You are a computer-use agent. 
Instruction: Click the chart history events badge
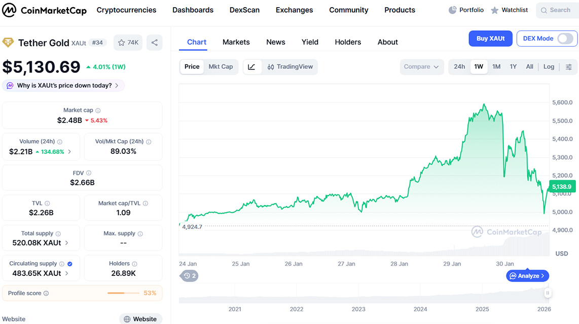click(x=190, y=276)
